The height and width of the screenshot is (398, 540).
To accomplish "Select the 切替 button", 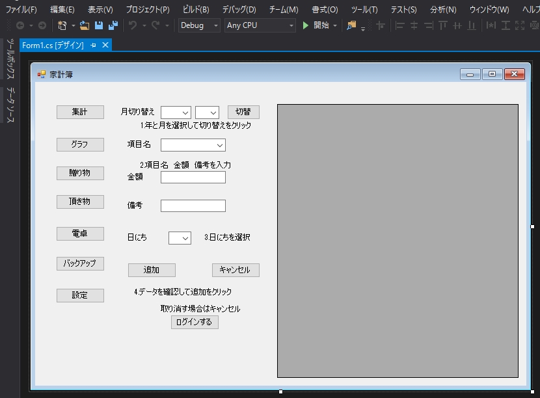I will coord(243,113).
